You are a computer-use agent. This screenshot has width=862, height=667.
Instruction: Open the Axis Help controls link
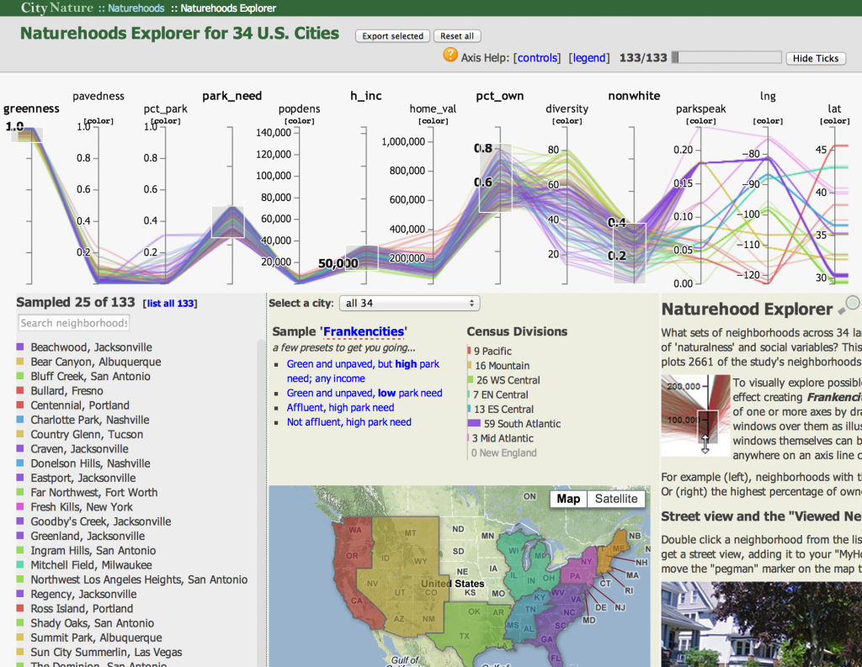click(x=537, y=58)
